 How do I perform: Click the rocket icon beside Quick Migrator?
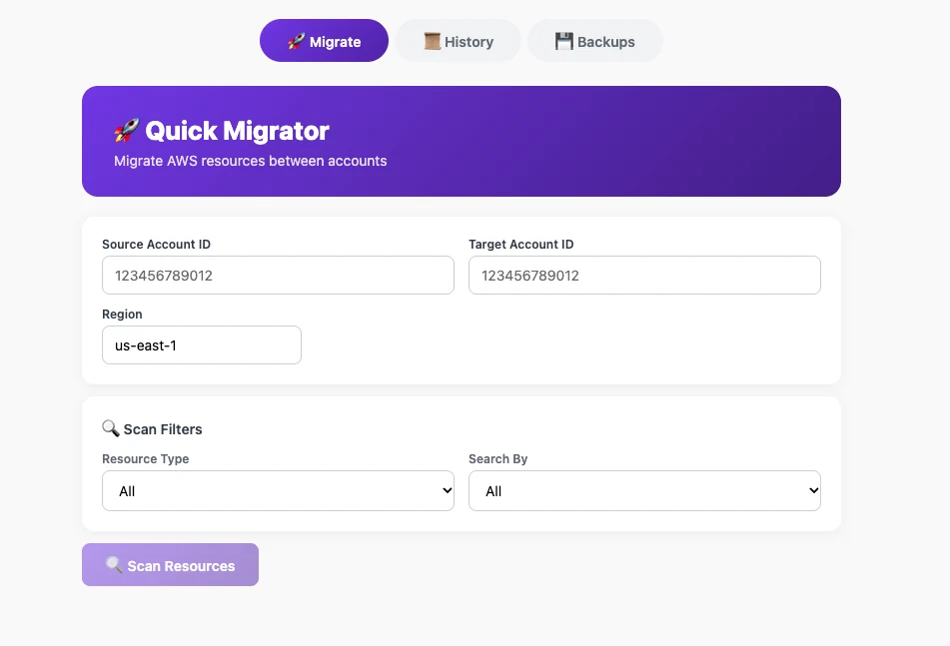click(x=127, y=130)
